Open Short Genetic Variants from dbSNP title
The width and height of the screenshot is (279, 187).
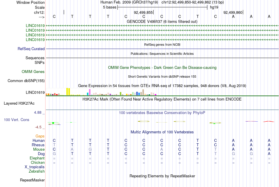tap(162, 76)
